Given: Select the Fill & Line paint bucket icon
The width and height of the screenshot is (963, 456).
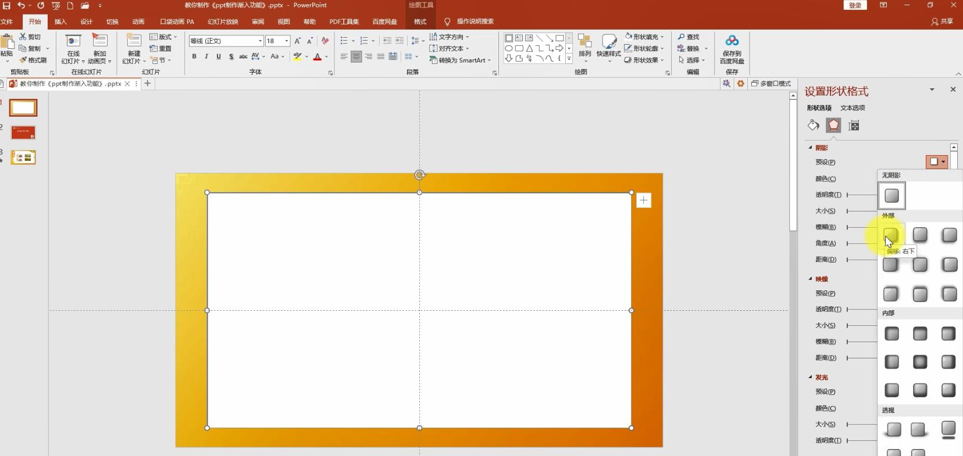Looking at the screenshot, I should tap(813, 125).
